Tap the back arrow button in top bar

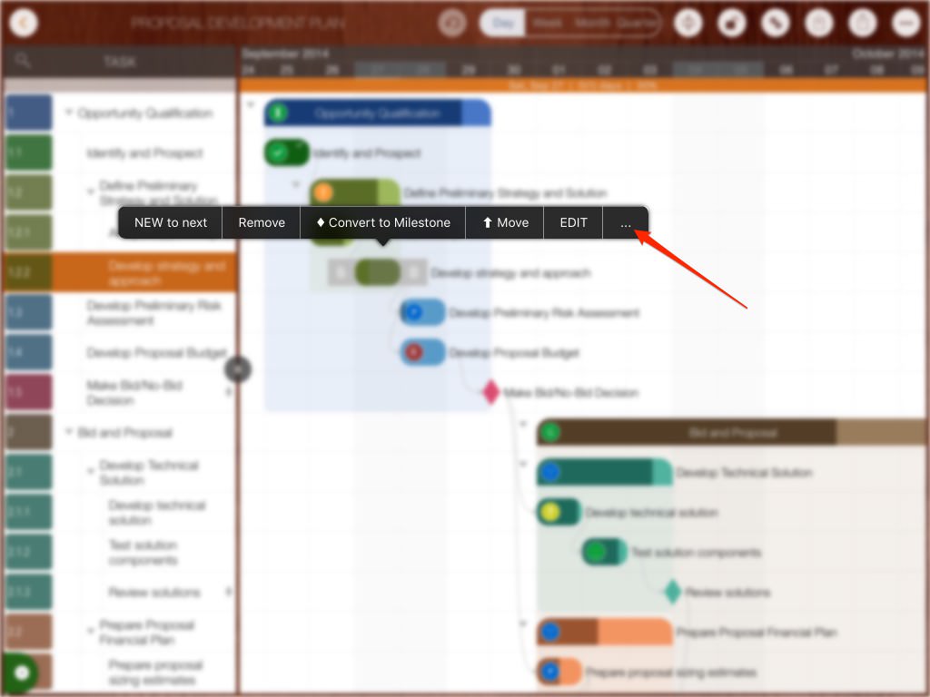coord(24,23)
